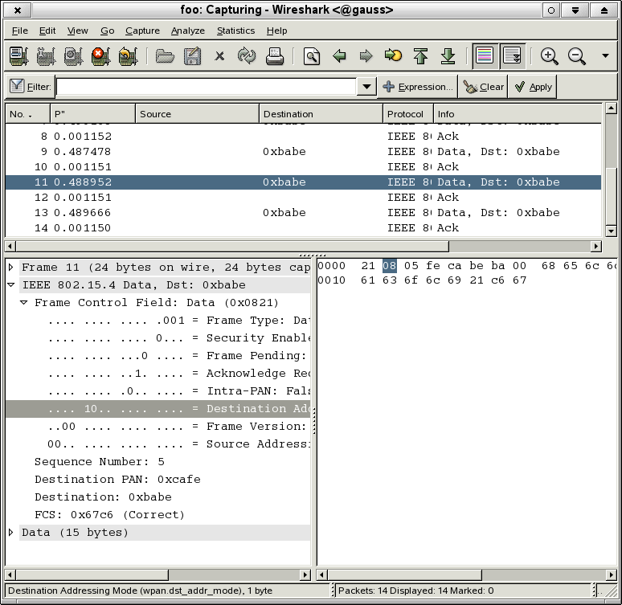
Task: Click inside the Filter text field
Action: click(x=205, y=87)
